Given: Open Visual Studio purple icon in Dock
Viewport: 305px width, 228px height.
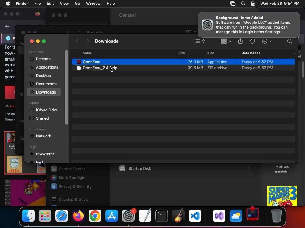Looking at the screenshot, I should [219, 216].
